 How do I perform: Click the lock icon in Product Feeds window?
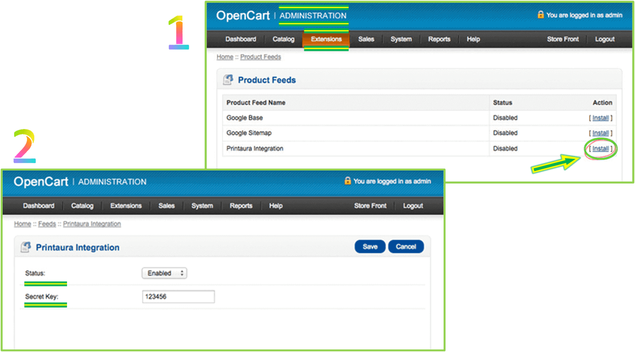pos(541,15)
